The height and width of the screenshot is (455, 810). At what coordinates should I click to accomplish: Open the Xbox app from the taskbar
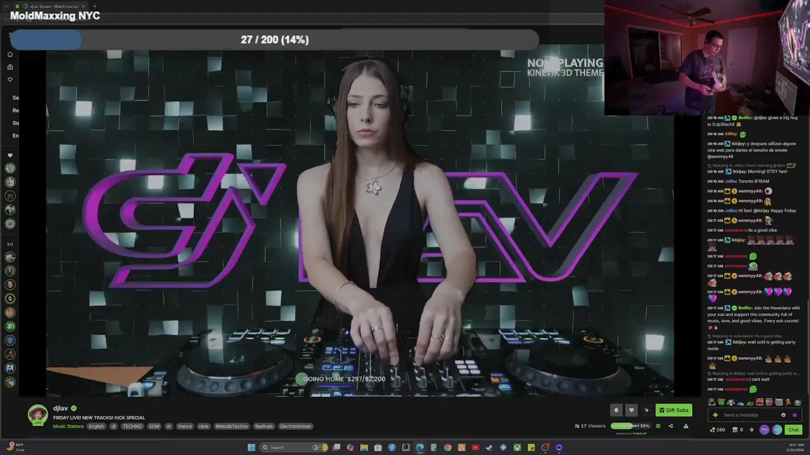pos(517,447)
